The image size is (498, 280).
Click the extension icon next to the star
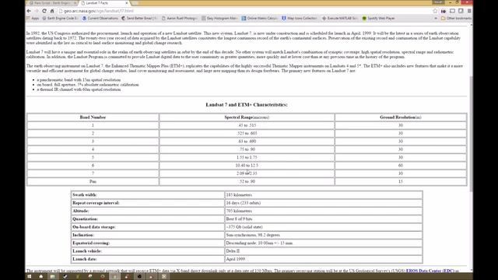pyautogui.click(x=444, y=11)
